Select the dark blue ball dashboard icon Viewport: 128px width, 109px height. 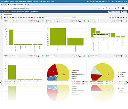click(5, 18)
